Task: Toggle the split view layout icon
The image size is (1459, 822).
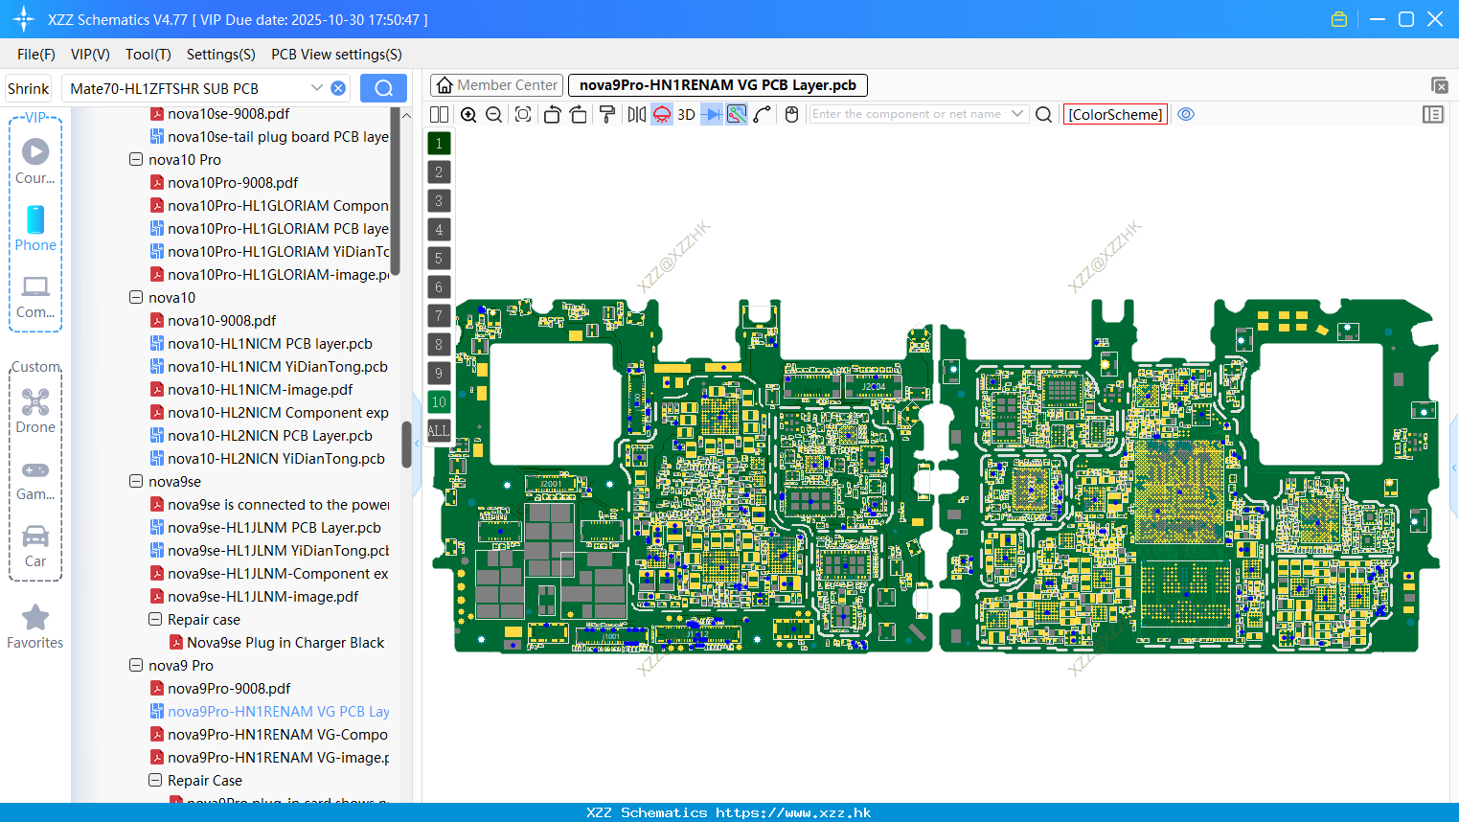Action: pos(440,114)
